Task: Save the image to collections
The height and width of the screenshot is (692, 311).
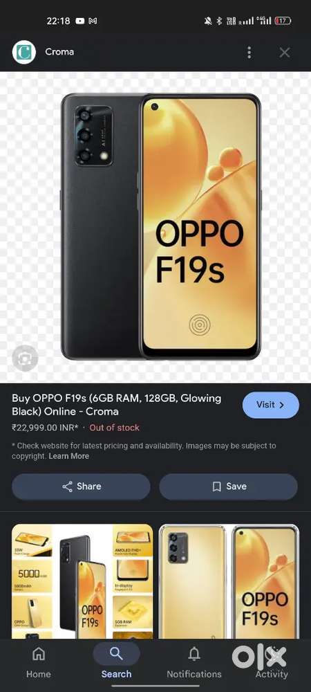Action: [228, 486]
